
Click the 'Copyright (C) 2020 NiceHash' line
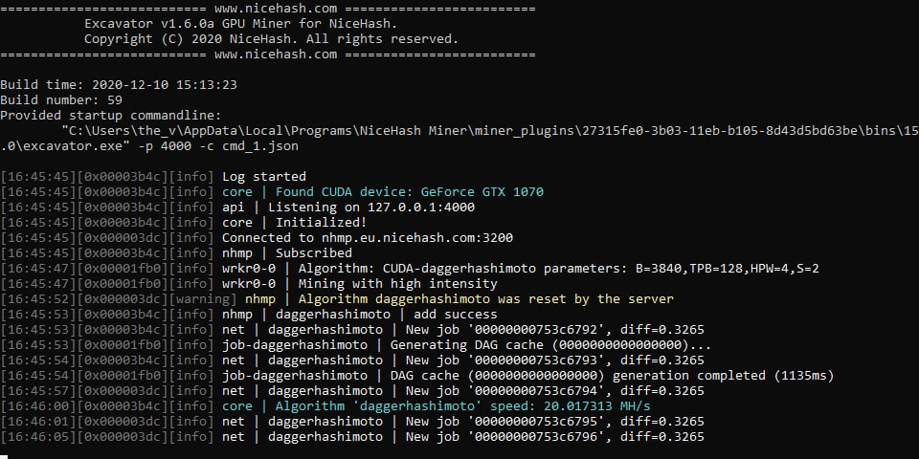coord(271,39)
